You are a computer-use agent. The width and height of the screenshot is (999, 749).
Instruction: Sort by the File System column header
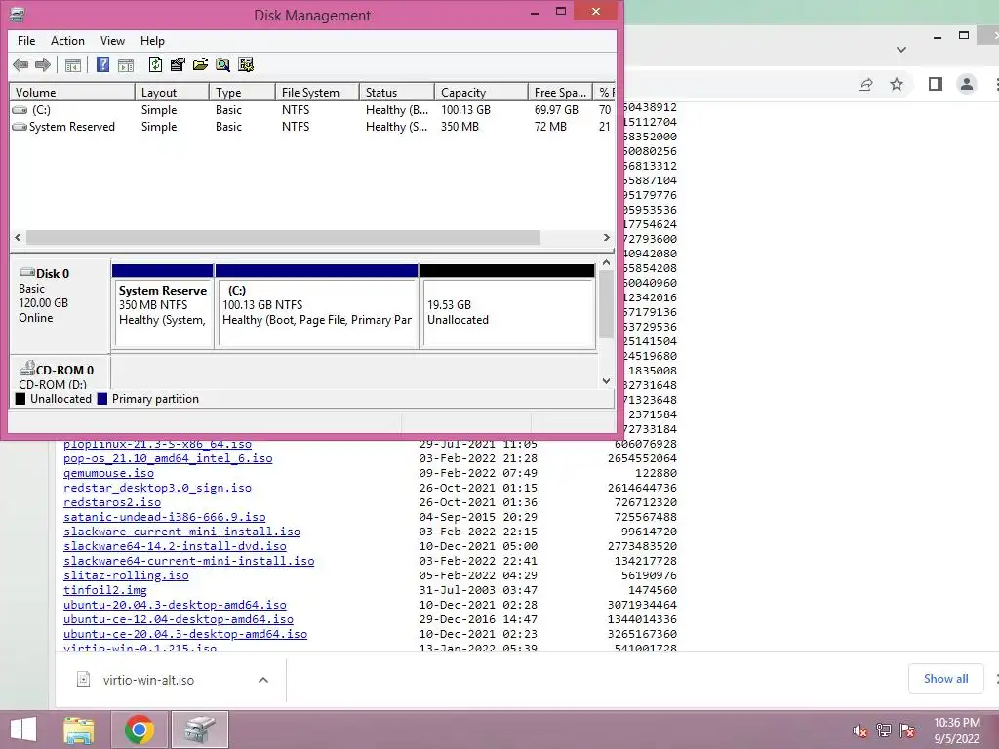coord(317,93)
